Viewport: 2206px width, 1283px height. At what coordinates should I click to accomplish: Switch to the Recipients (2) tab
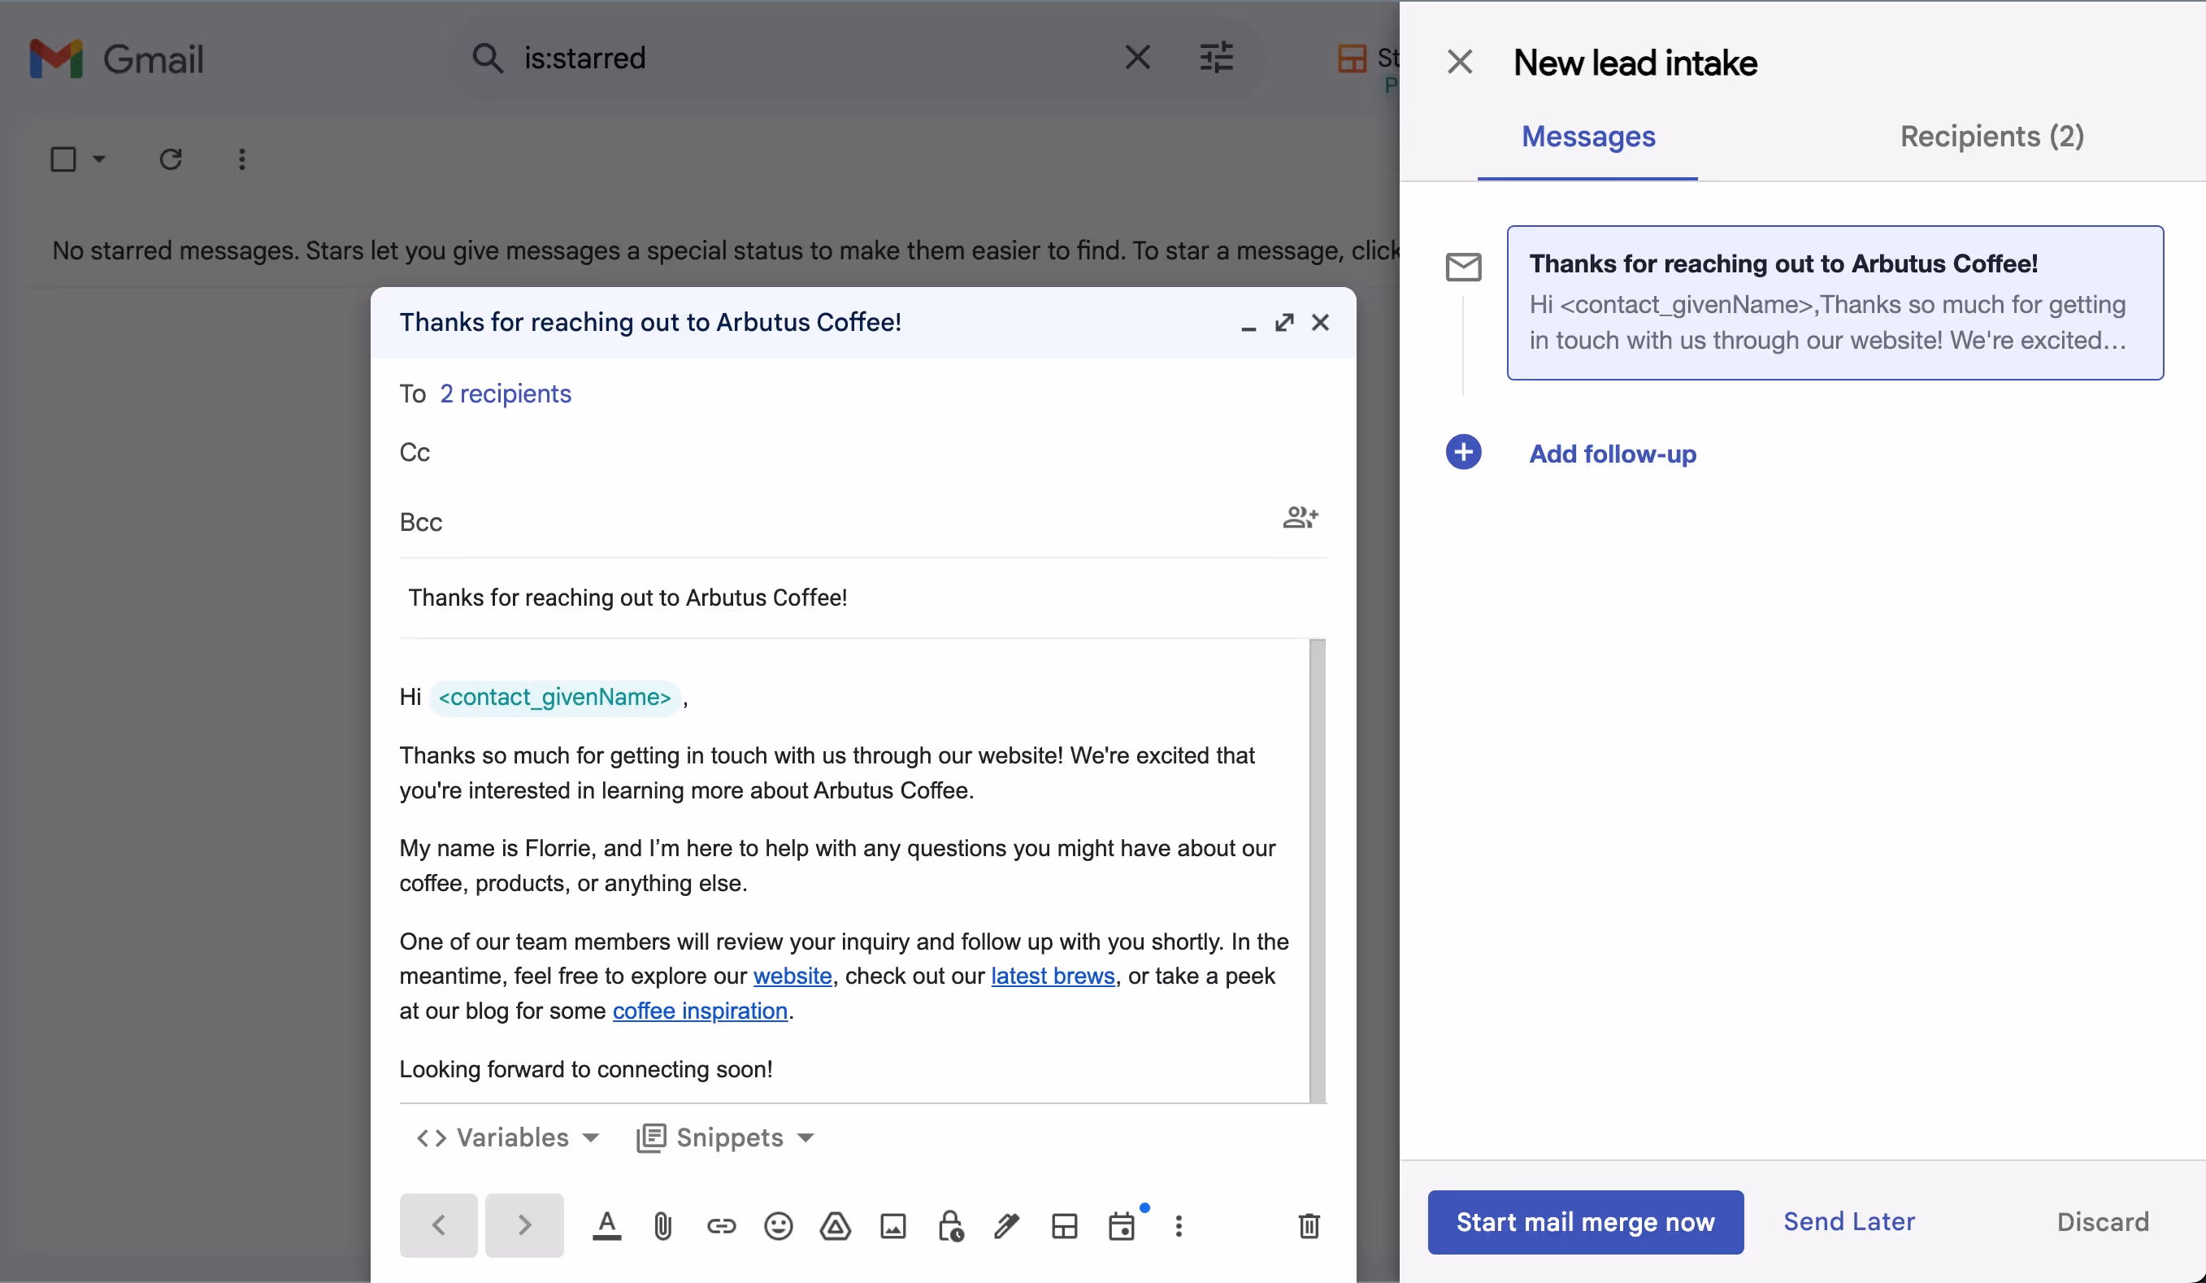click(1991, 137)
